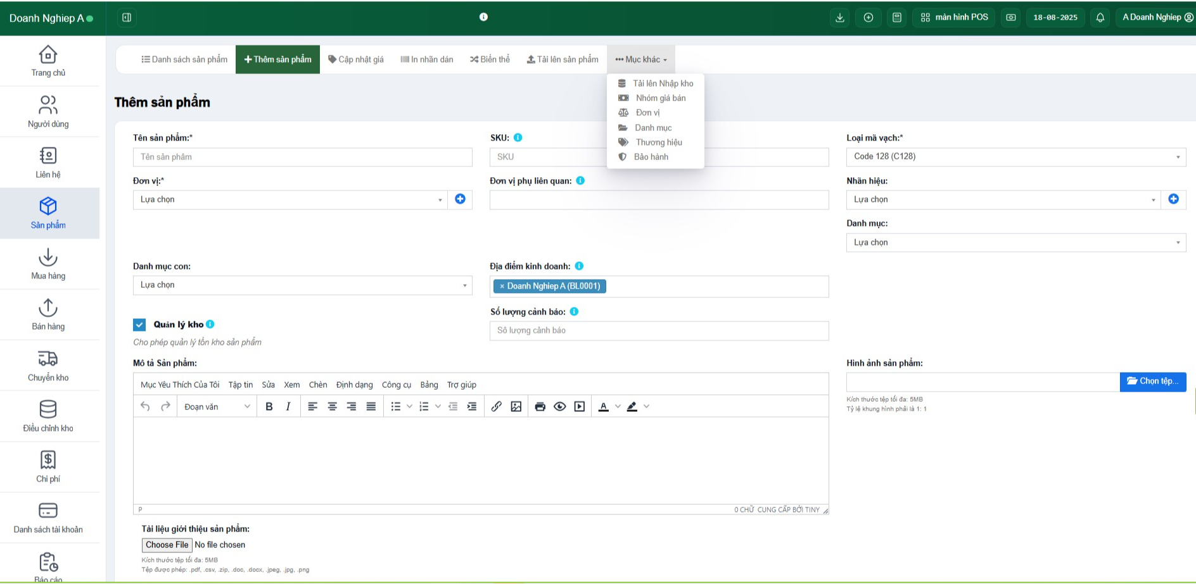Open the Đơn vị dropdown
1196x584 pixels.
click(x=290, y=199)
